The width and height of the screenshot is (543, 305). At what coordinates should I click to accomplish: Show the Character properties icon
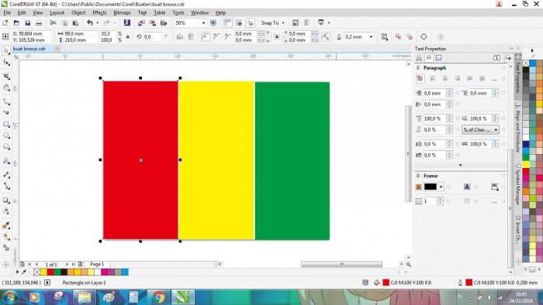click(x=419, y=58)
